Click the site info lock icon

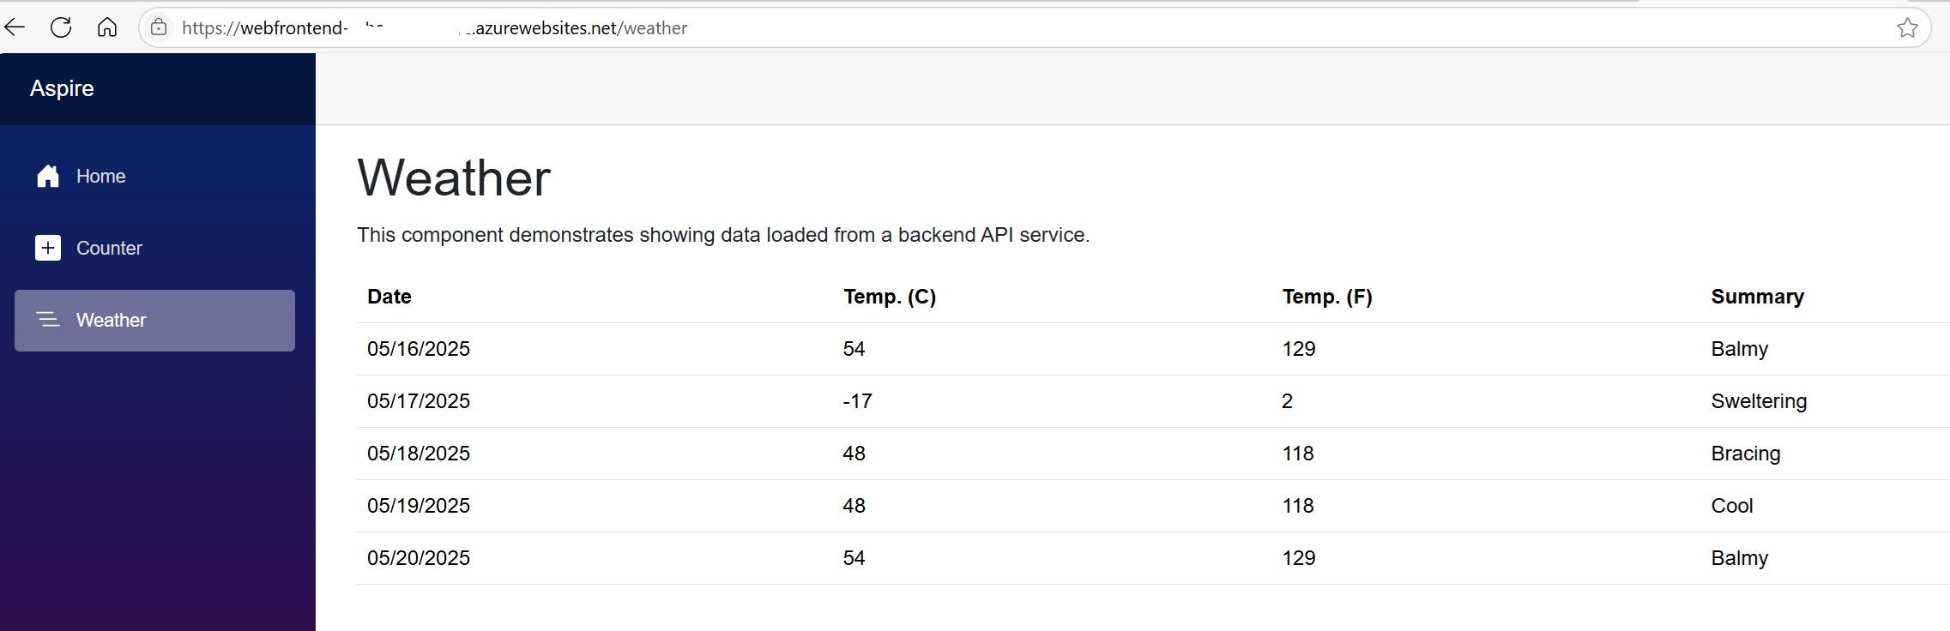pyautogui.click(x=159, y=27)
